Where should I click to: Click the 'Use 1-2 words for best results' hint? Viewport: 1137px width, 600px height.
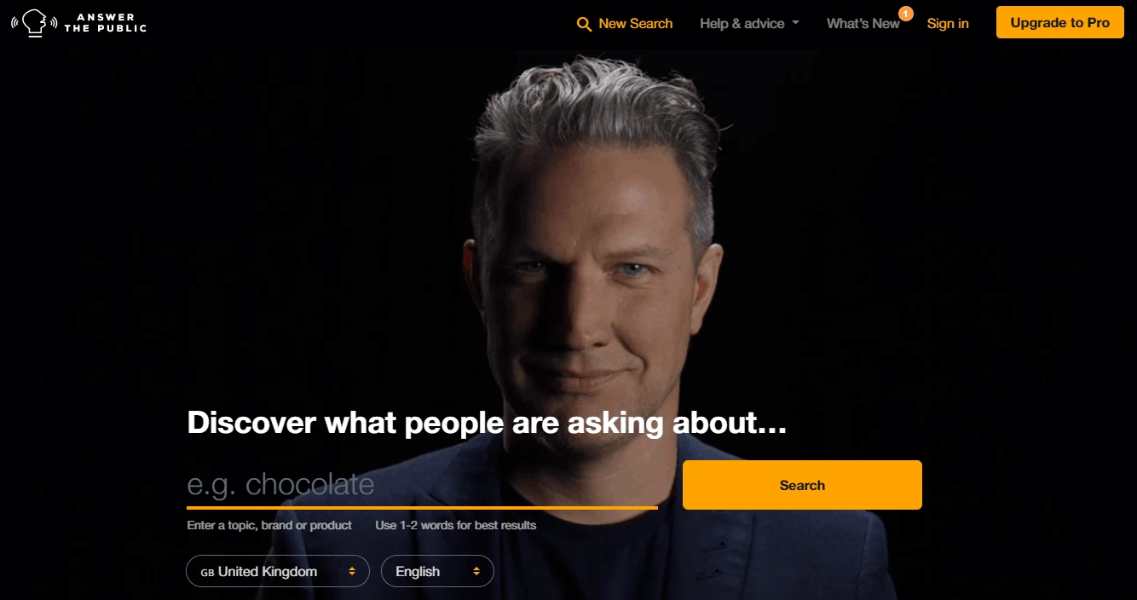456,525
